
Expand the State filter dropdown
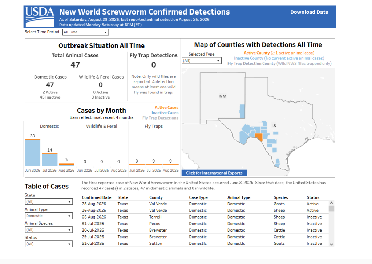coord(49,201)
